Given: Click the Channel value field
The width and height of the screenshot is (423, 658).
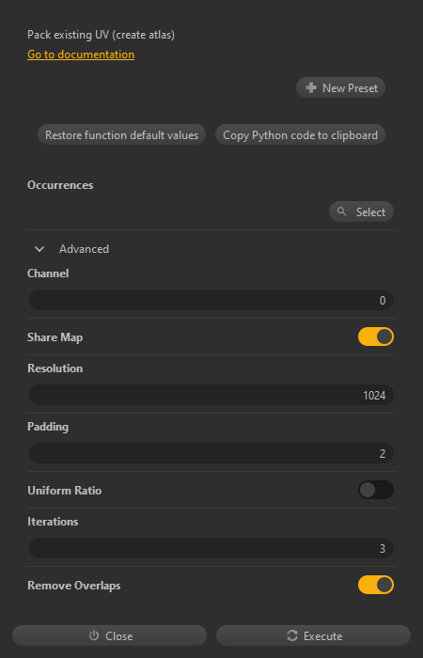Looking at the screenshot, I should tap(211, 300).
